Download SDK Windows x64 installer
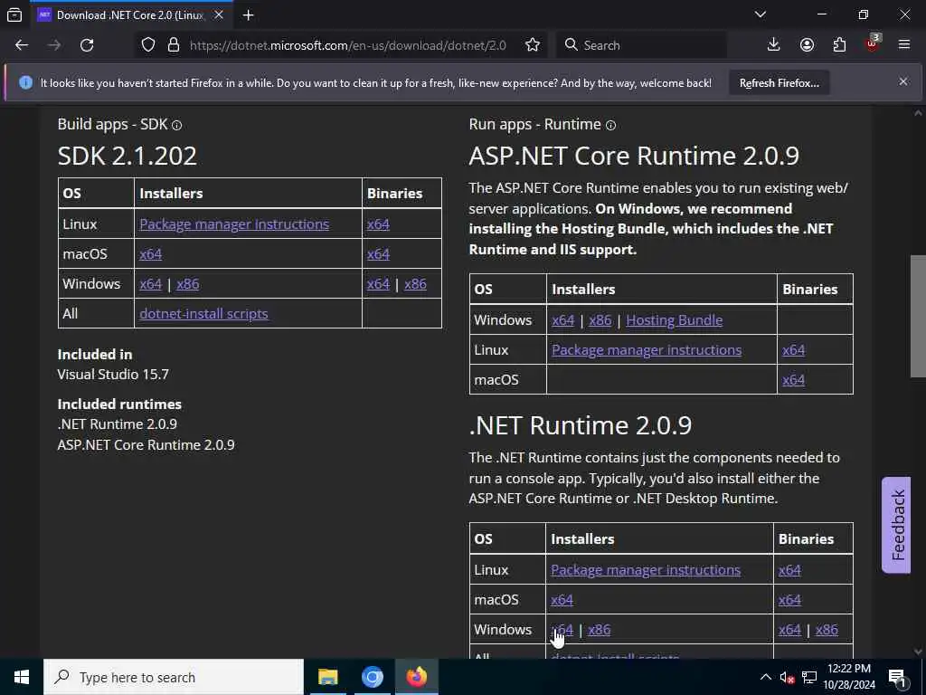The width and height of the screenshot is (926, 695). [151, 283]
